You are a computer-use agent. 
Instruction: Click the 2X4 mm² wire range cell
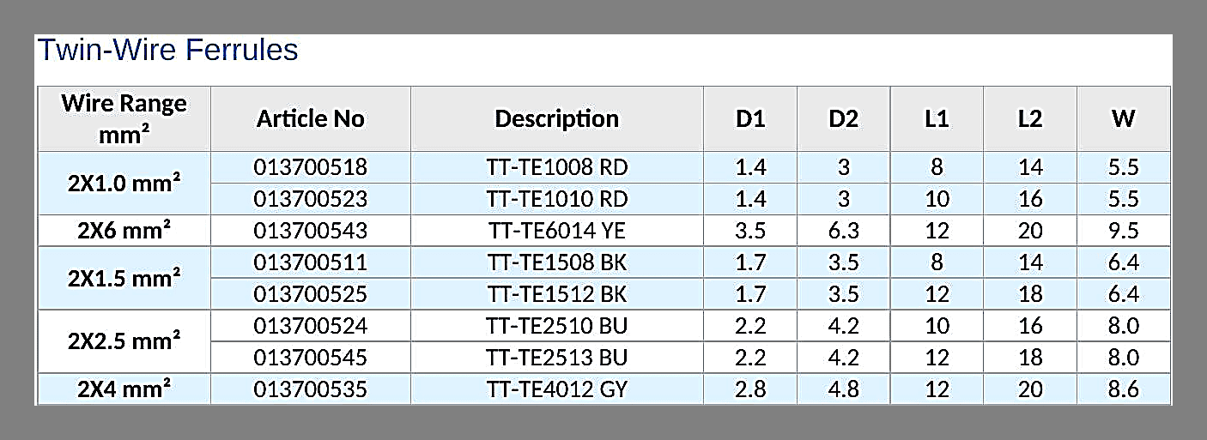[x=124, y=389]
